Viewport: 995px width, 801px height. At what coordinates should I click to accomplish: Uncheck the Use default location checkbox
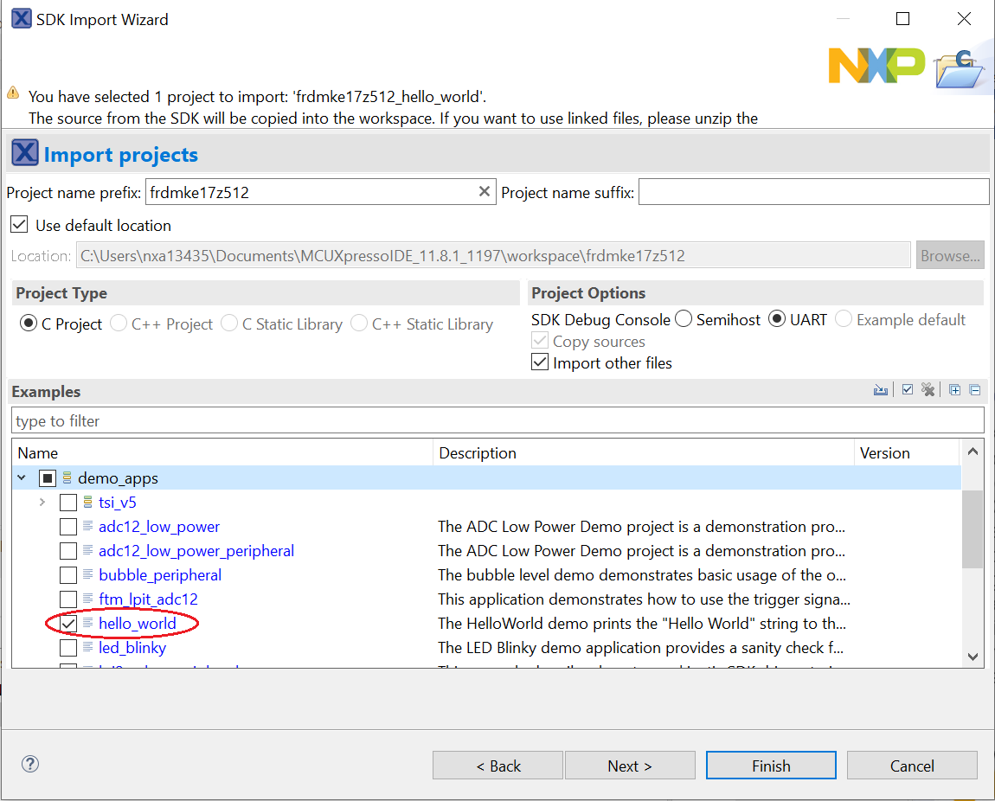coord(19,225)
